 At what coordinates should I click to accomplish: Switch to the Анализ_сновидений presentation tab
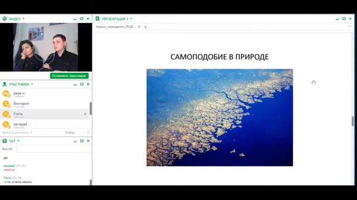(x=116, y=27)
